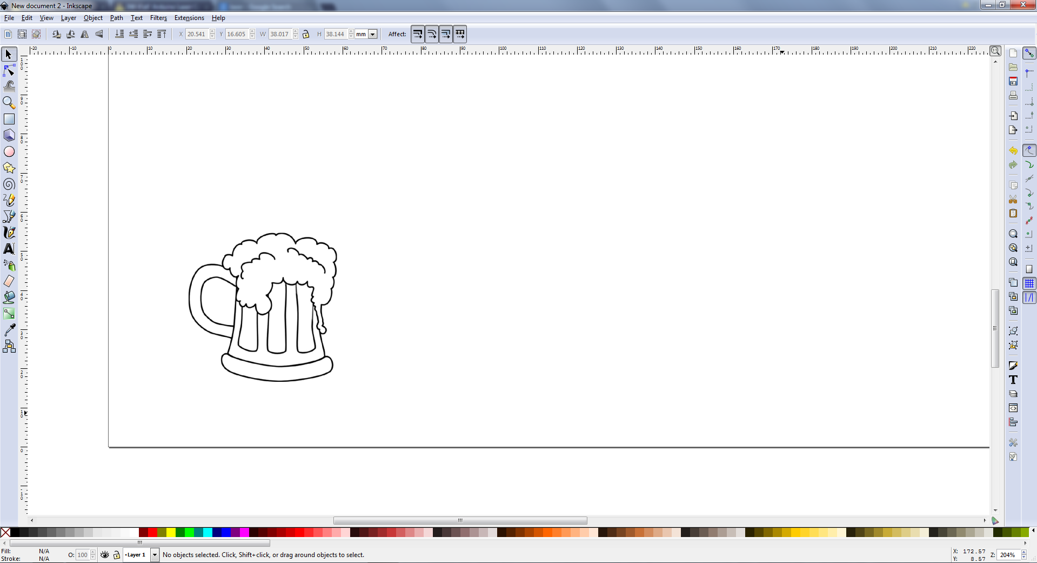Click the X position input field
The height and width of the screenshot is (563, 1037).
pos(197,34)
